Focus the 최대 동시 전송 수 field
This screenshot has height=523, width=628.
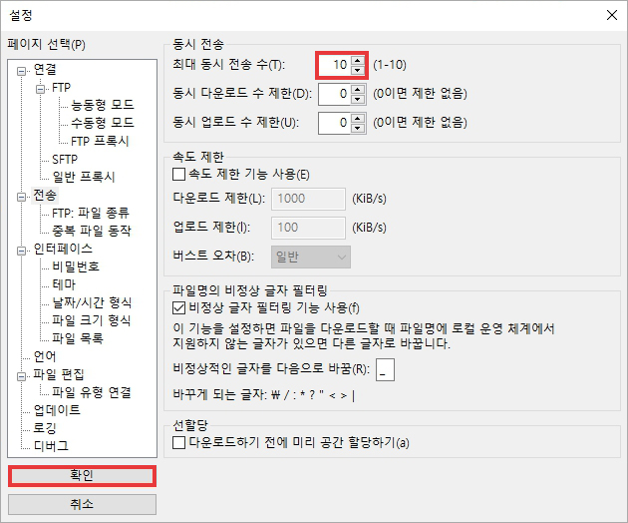point(335,65)
